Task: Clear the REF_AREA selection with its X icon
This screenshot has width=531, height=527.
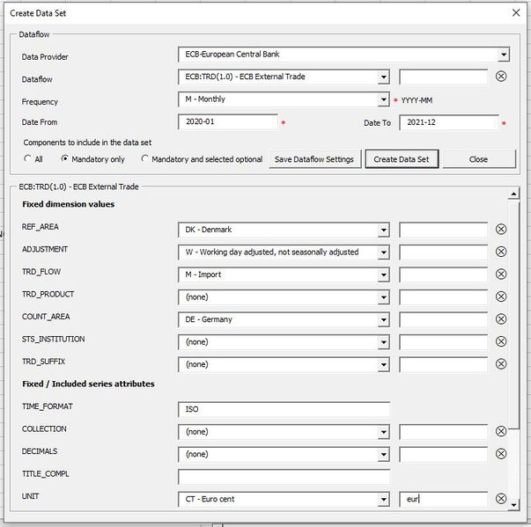Action: click(x=501, y=230)
